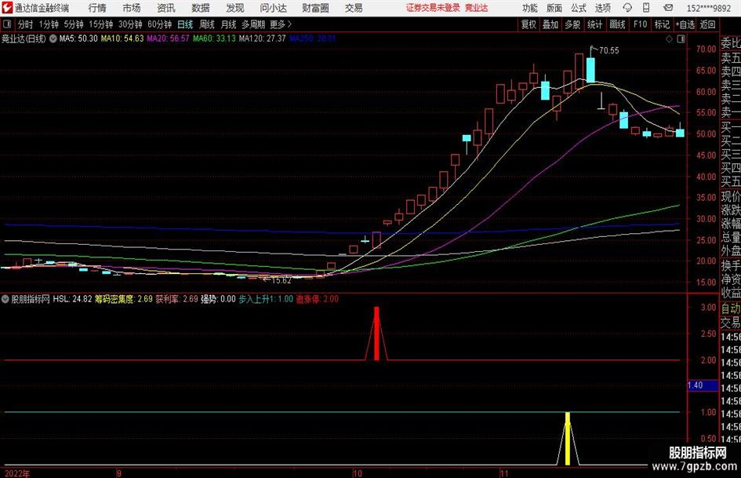741x478 pixels.
Task: Switch to the 分时 period tab
Action: pos(25,24)
